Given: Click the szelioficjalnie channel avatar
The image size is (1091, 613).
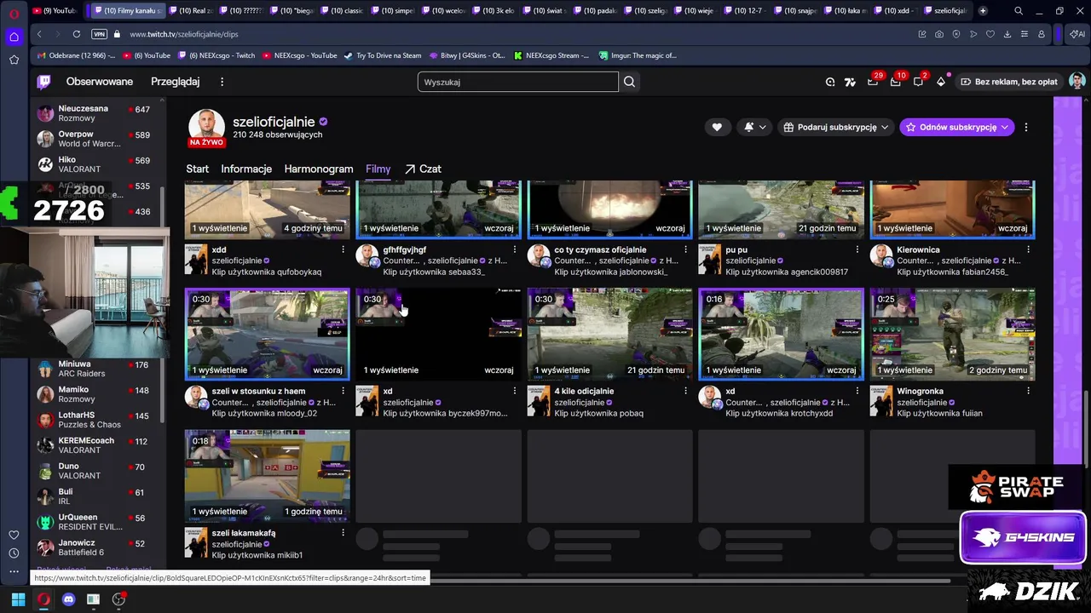Looking at the screenshot, I should pos(206,127).
